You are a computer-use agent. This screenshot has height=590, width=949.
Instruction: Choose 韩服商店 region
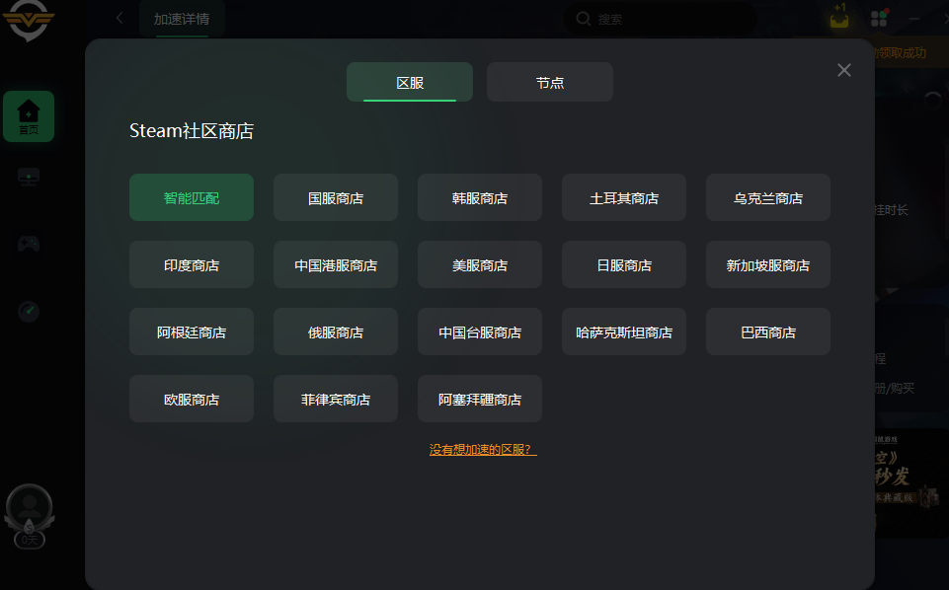[479, 197]
